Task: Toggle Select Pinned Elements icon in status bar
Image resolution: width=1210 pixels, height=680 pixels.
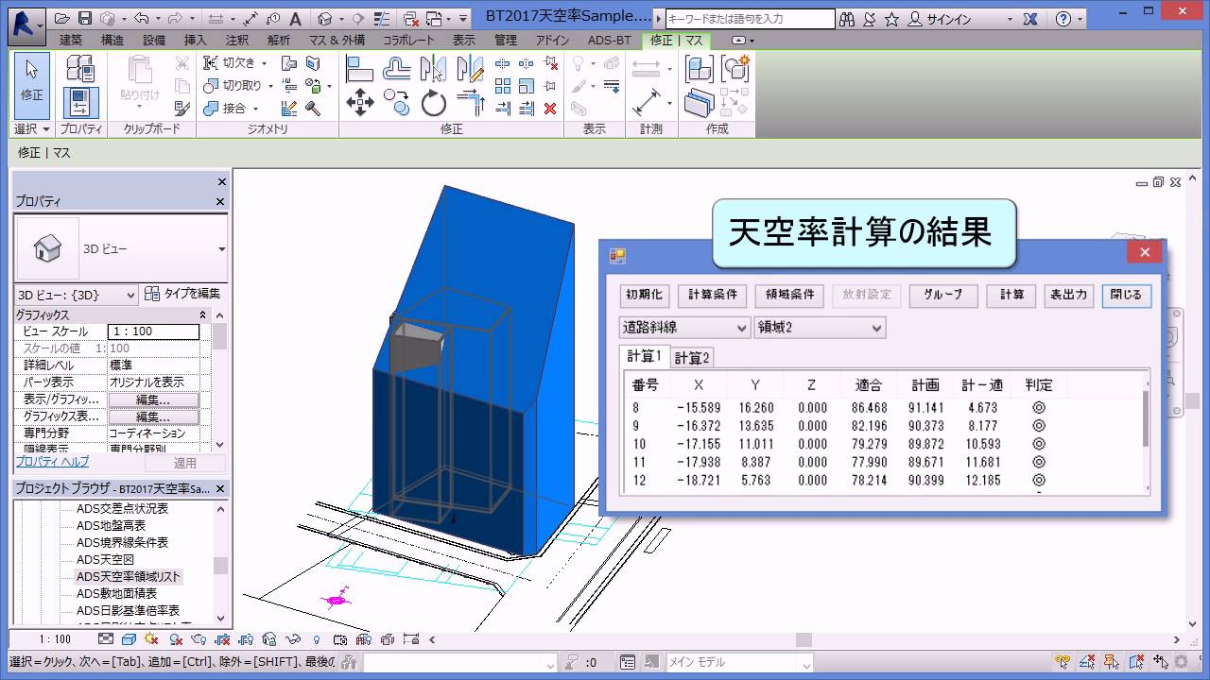Action: pyautogui.click(x=1112, y=662)
